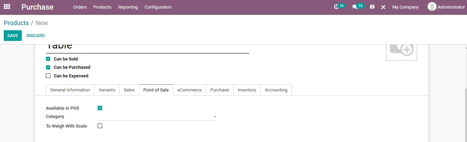Switch to the Inventory tab
The height and width of the screenshot is (142, 467).
[247, 90]
